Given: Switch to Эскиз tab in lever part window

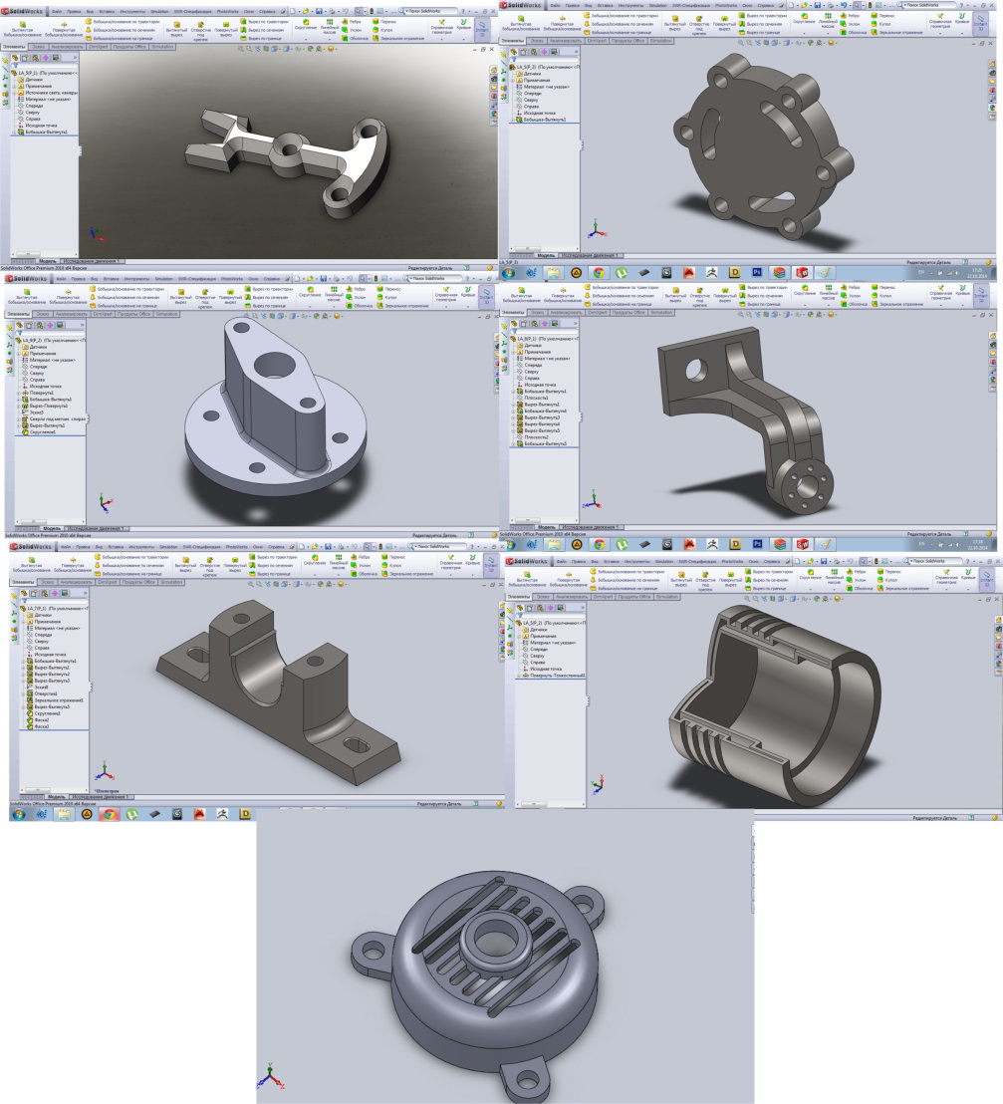Looking at the screenshot, I should [37, 47].
